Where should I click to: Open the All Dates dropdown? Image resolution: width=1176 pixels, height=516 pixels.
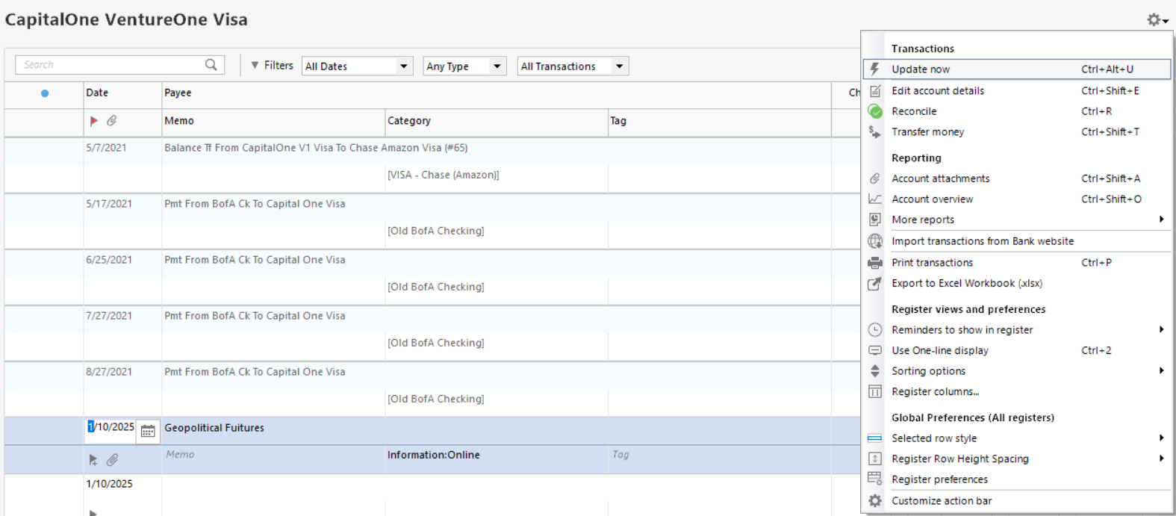coord(358,66)
